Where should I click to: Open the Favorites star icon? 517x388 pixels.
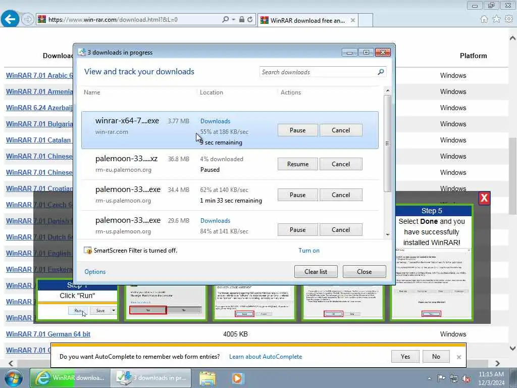click(496, 19)
